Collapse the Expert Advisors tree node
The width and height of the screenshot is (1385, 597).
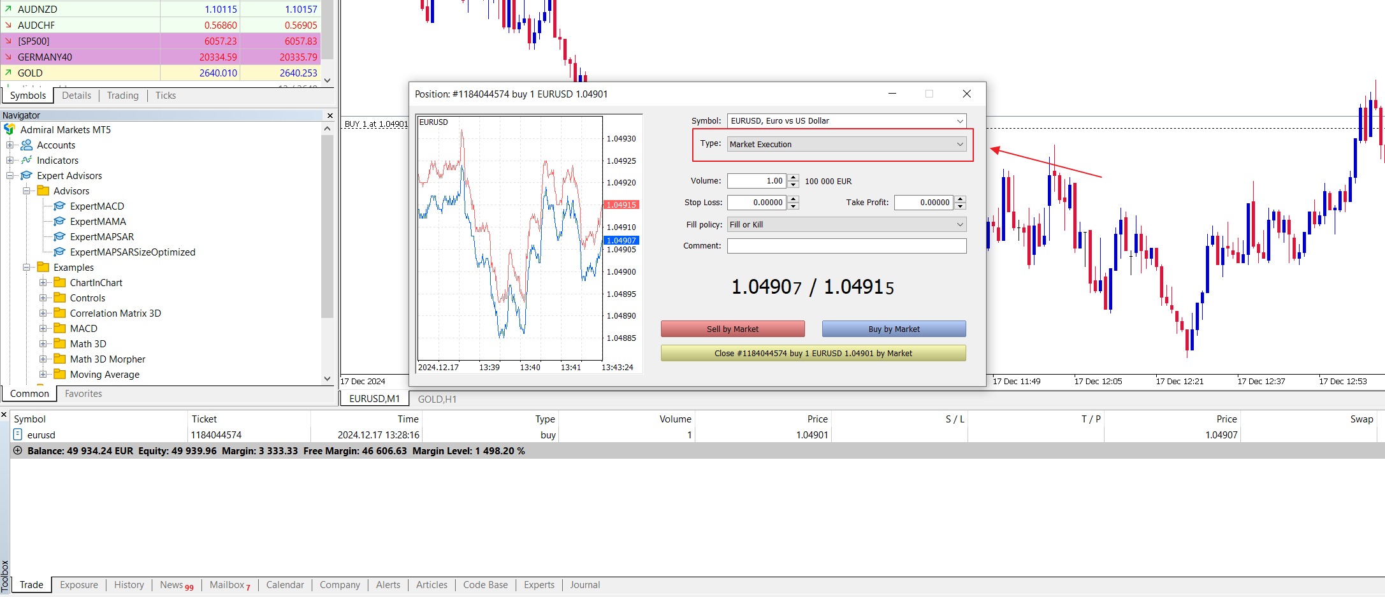[x=10, y=175]
